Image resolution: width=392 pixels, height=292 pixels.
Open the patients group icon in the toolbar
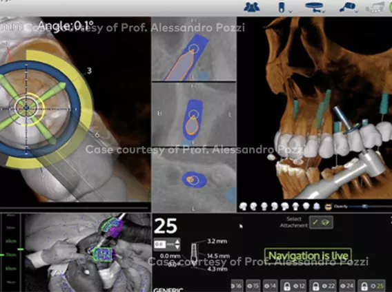(x=251, y=7)
